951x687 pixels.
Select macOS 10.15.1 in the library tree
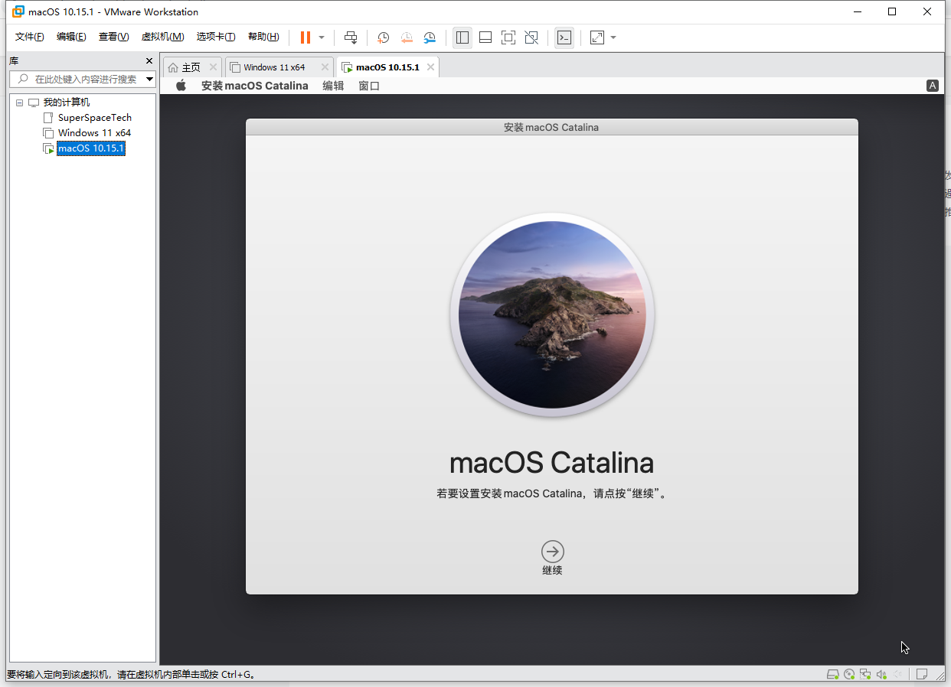91,148
